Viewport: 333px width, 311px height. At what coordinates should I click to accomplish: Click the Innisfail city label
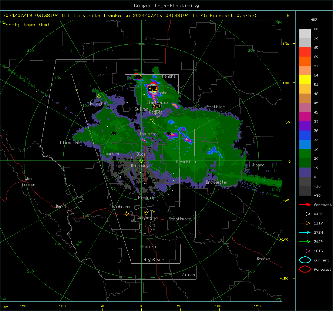tap(149, 134)
